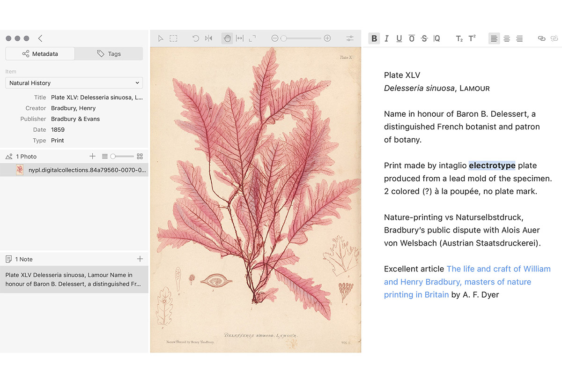Switch to the Tags tab
This screenshot has width=562, height=375.
tap(109, 54)
